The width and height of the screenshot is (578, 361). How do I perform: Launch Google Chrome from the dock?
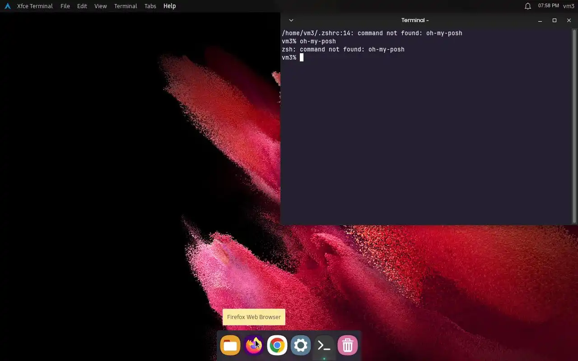coord(277,346)
